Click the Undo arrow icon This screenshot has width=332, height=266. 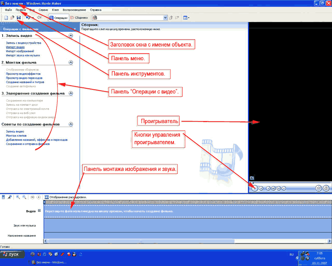point(28,18)
